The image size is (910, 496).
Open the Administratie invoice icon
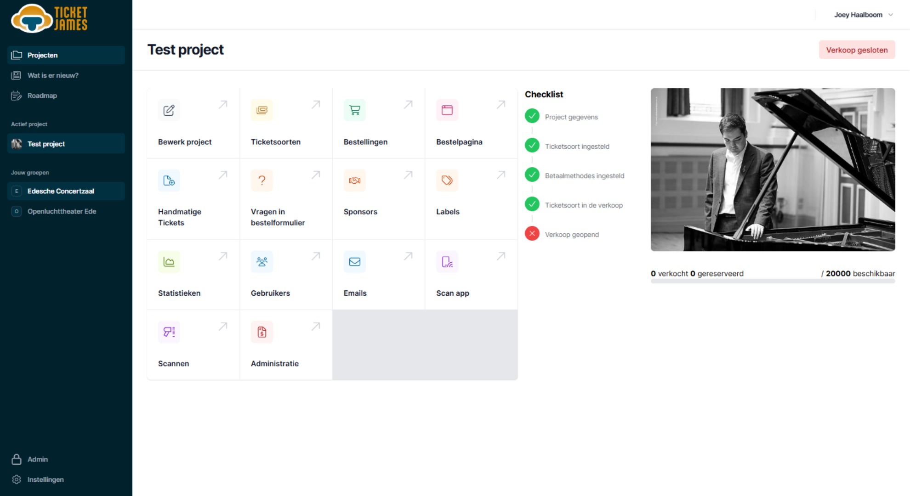[262, 332]
